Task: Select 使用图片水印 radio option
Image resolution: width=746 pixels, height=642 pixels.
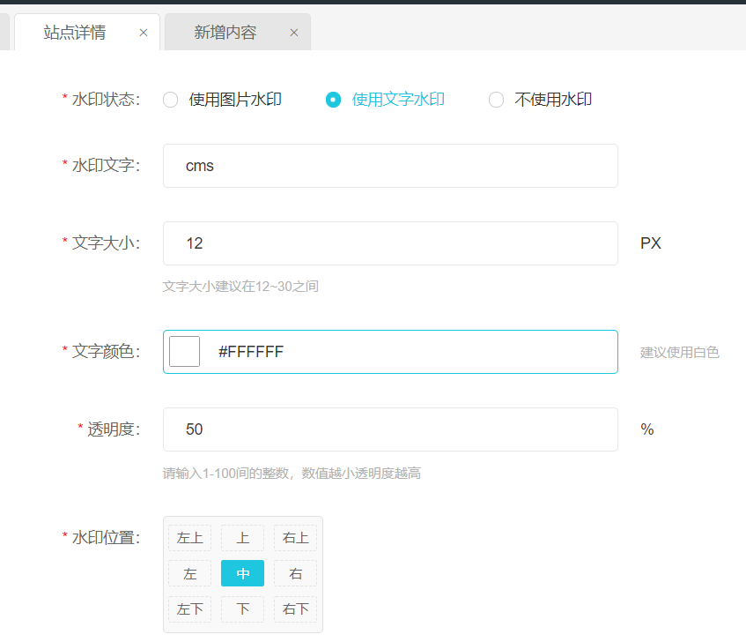Action: pos(171,100)
